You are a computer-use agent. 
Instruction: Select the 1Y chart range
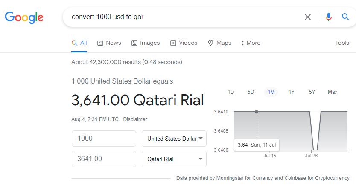tap(292, 92)
